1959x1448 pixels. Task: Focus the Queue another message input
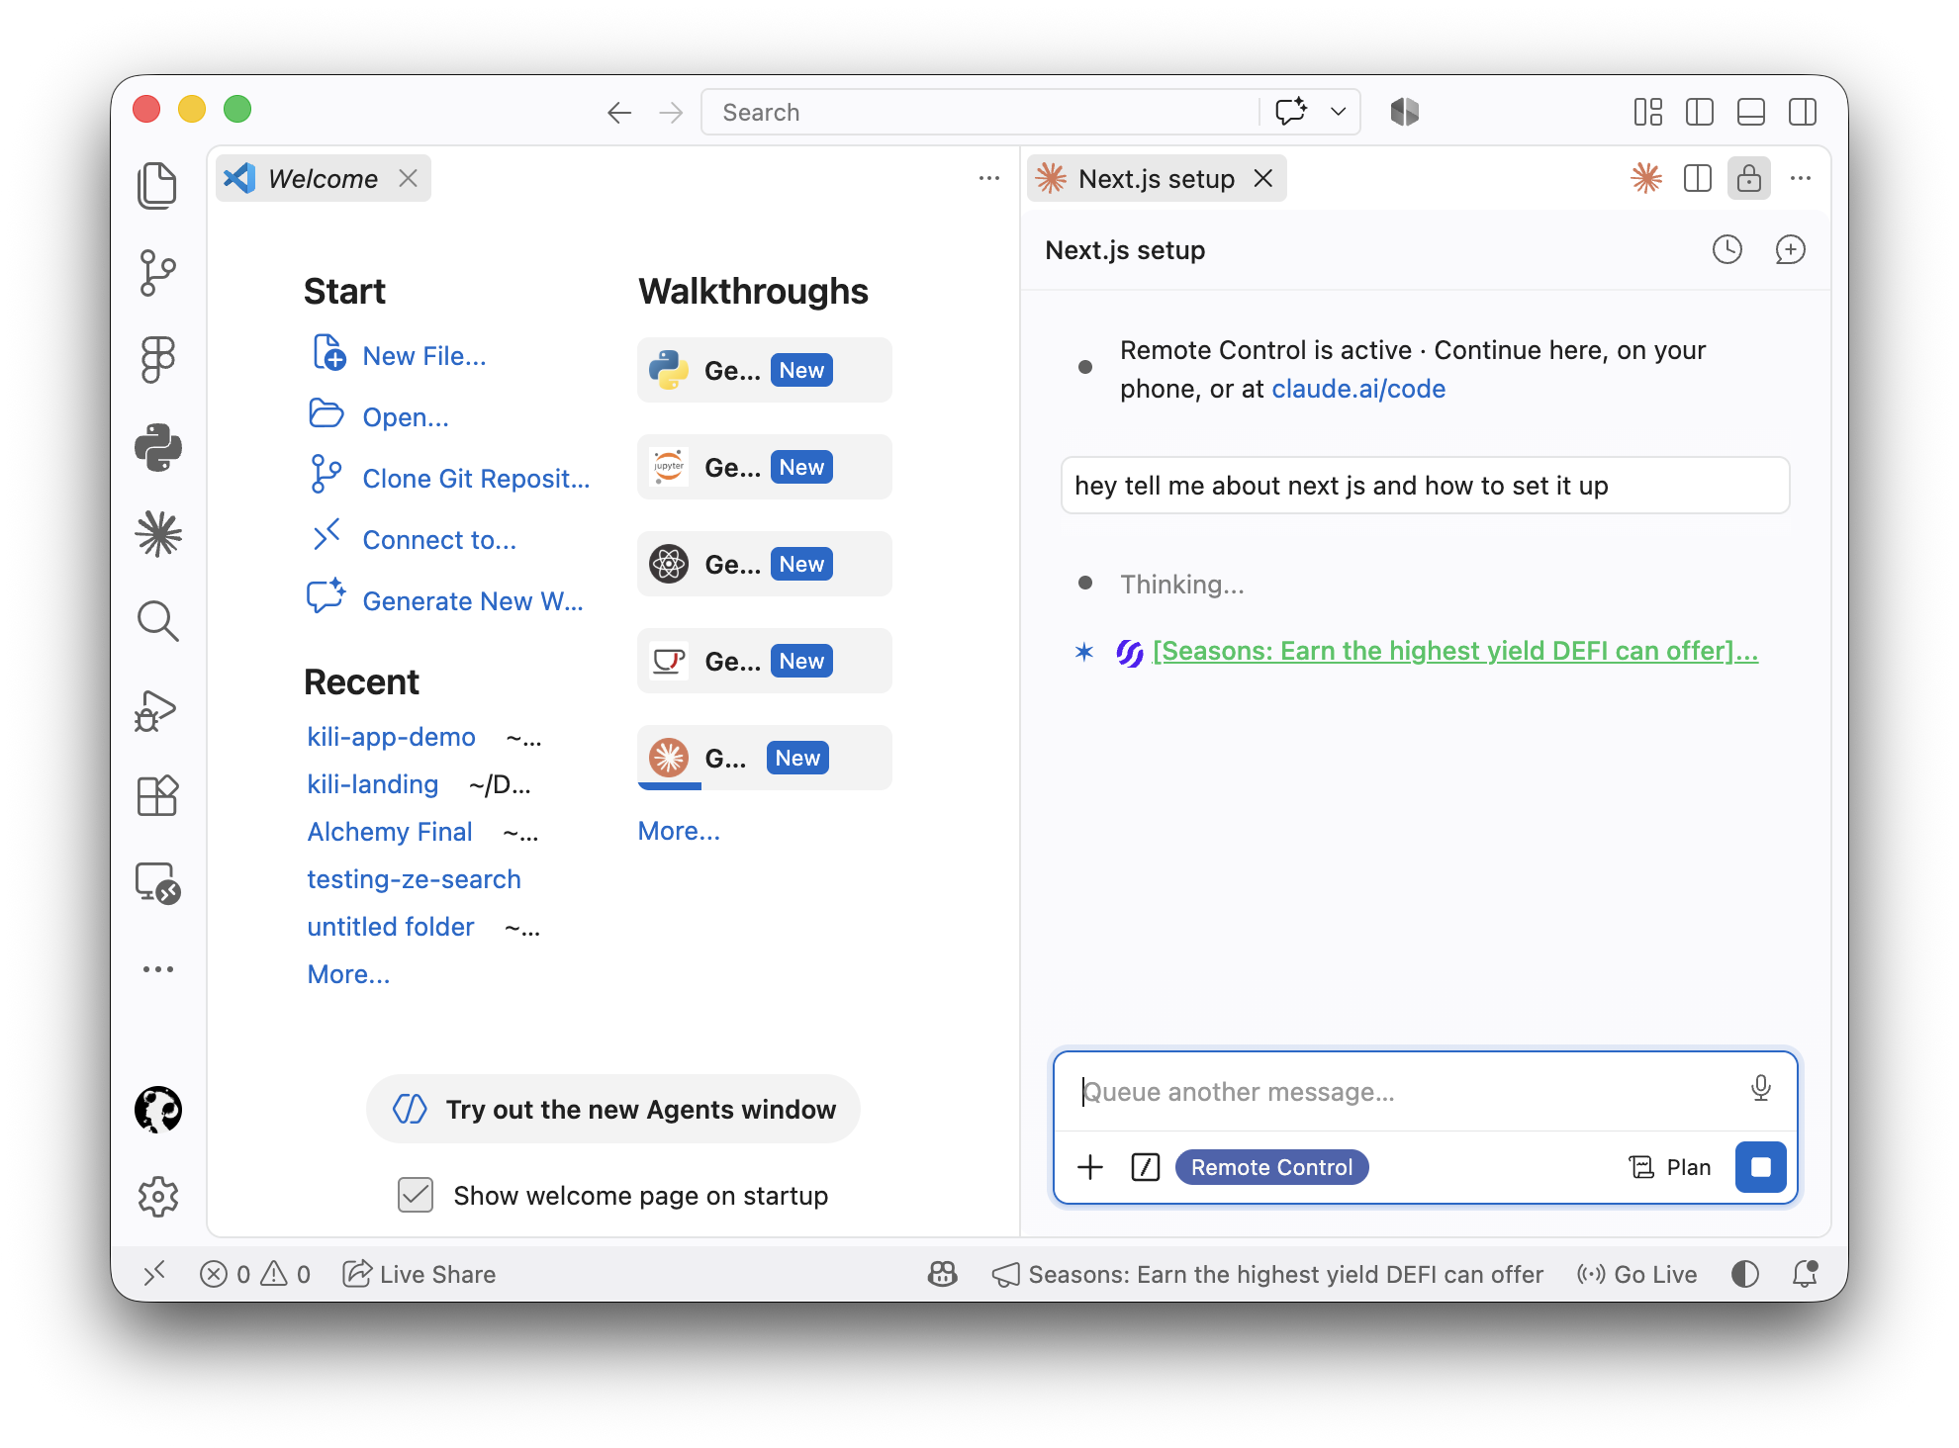tap(1405, 1092)
